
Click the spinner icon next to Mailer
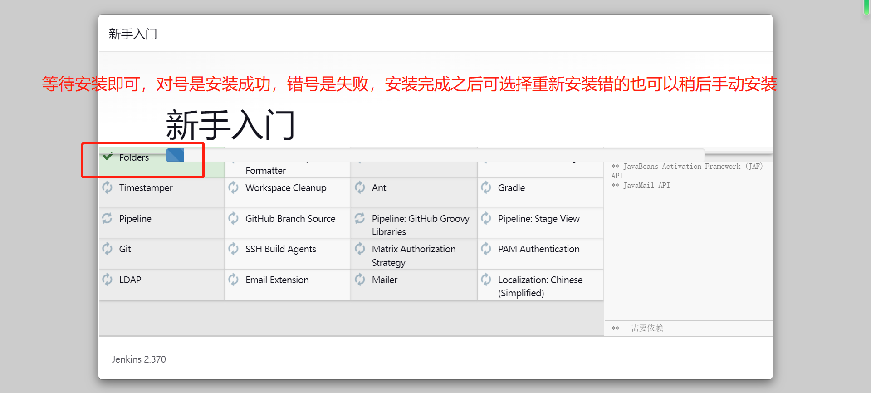tap(360, 280)
